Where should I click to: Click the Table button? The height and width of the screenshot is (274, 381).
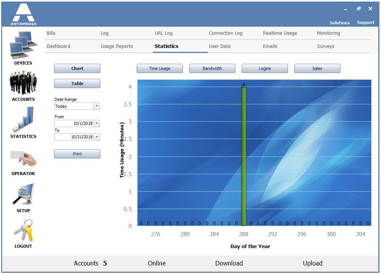point(77,83)
